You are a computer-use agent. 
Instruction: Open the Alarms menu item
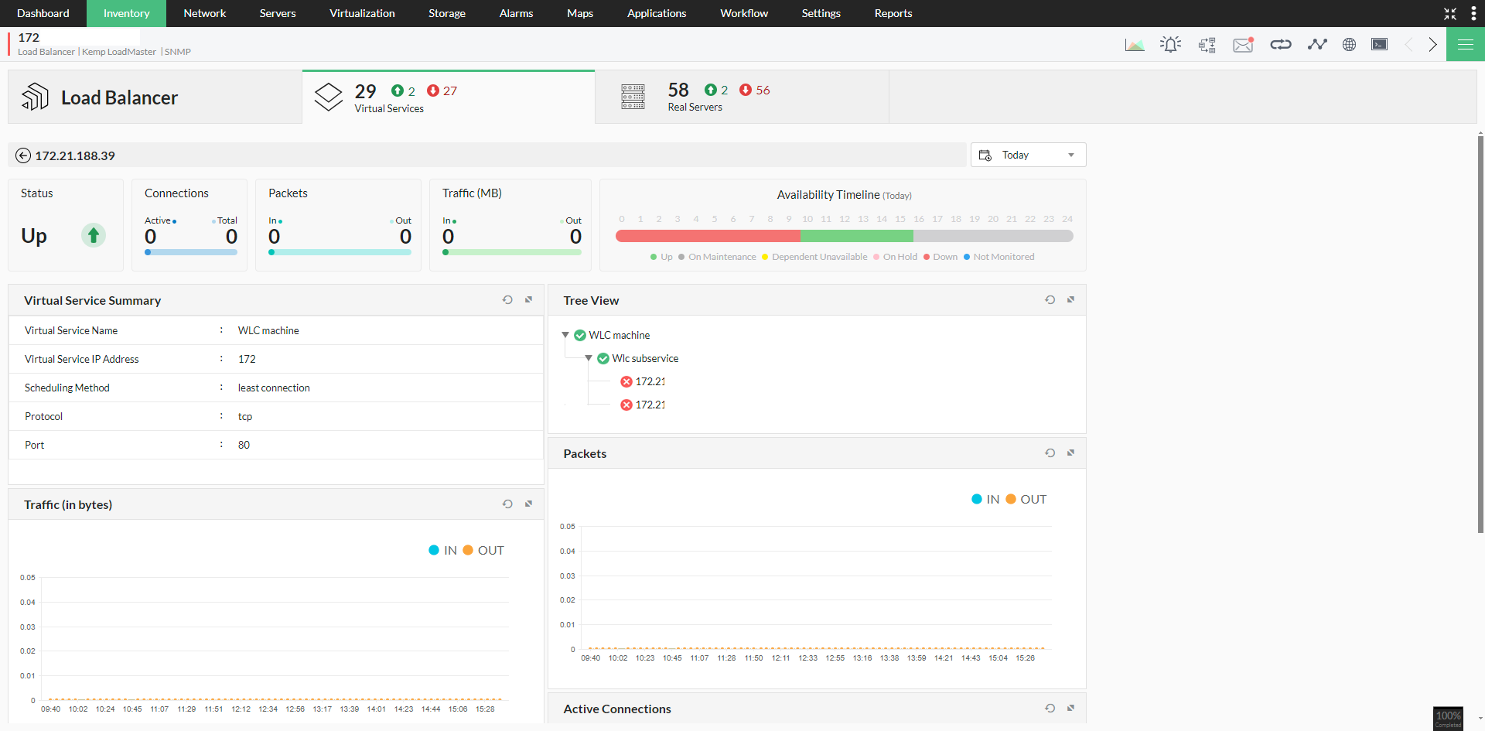tap(516, 13)
